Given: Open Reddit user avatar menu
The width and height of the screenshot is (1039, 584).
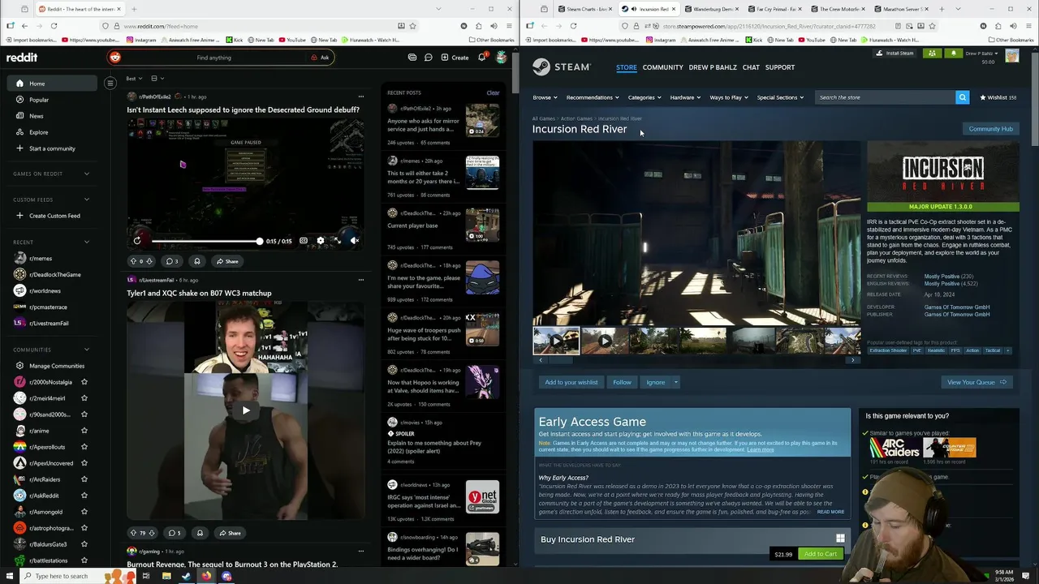Looking at the screenshot, I should [502, 58].
